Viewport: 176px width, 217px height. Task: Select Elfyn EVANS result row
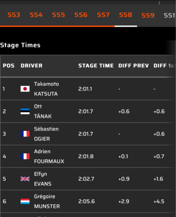click(x=88, y=179)
